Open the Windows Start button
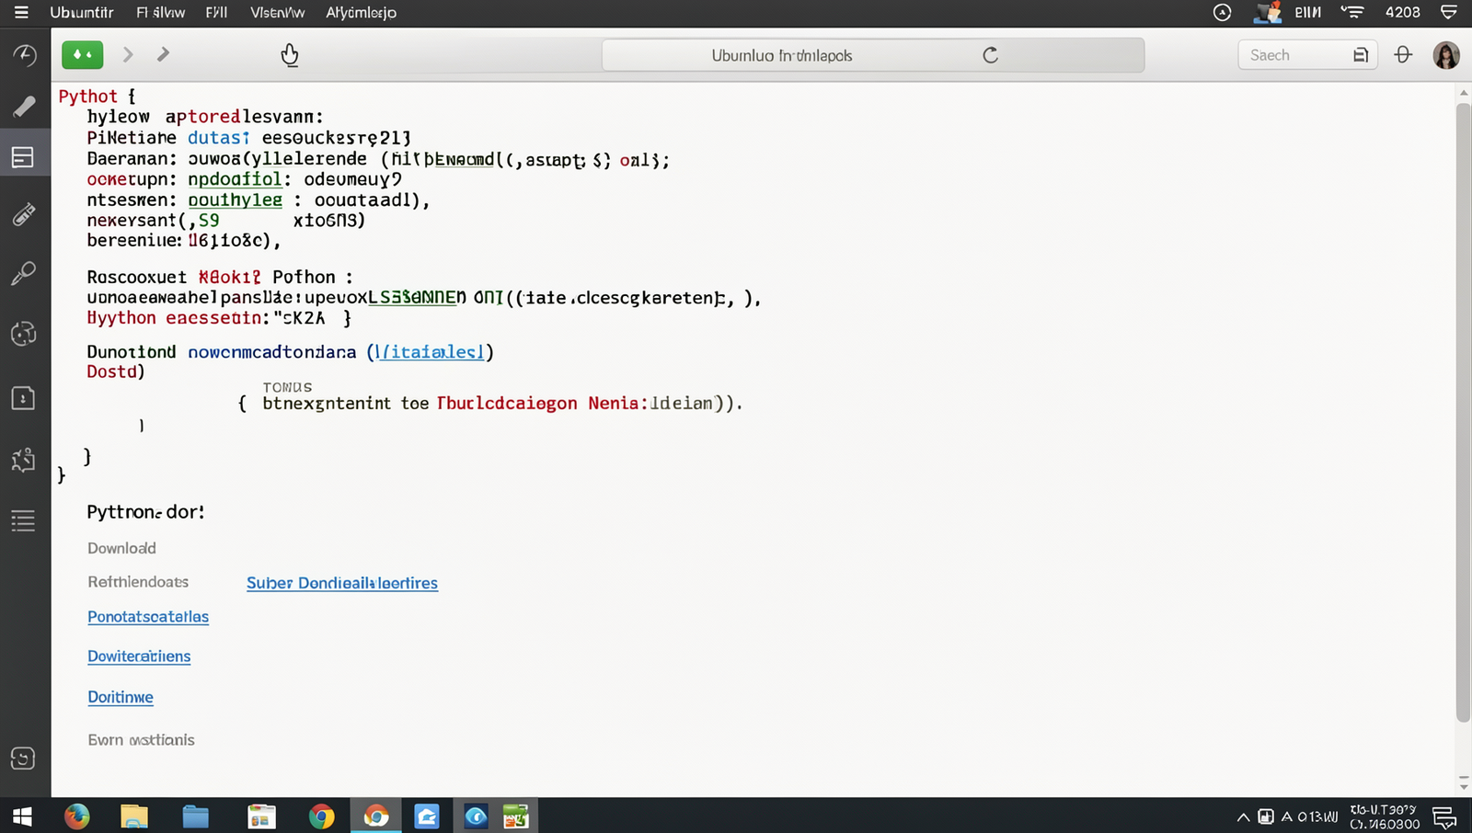 click(22, 816)
